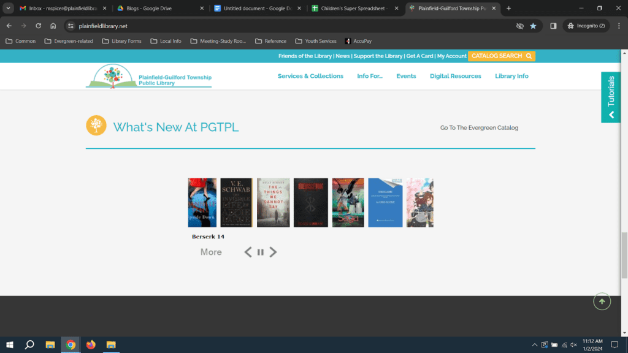Follow Go To The Evergreen Catalog link
This screenshot has height=353, width=628.
pyautogui.click(x=479, y=127)
